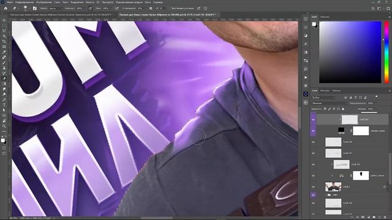Toggle visibility of the folder group layer

point(313,195)
